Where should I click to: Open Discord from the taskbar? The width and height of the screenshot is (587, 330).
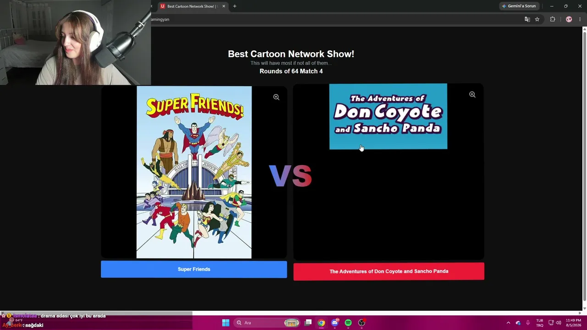point(335,323)
